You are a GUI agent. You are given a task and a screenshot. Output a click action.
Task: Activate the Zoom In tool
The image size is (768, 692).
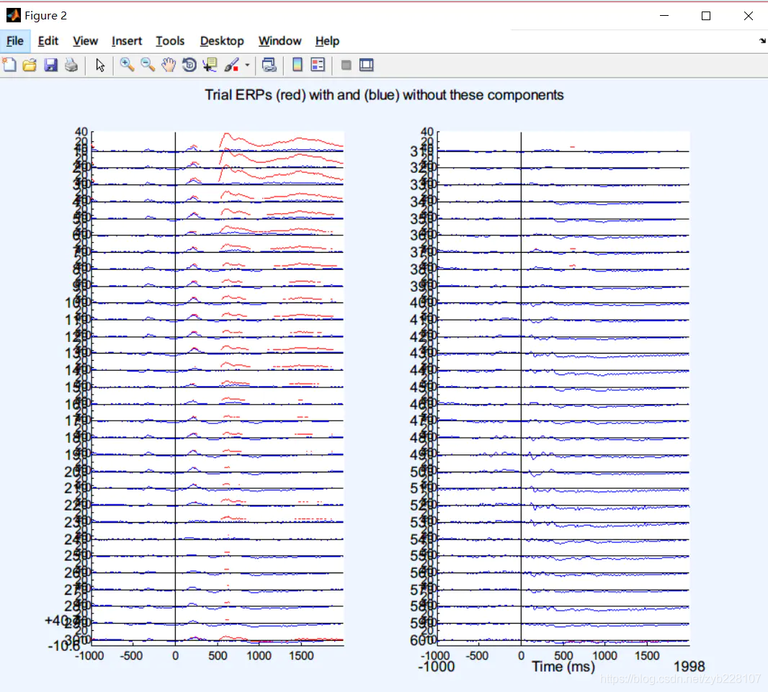tap(128, 65)
